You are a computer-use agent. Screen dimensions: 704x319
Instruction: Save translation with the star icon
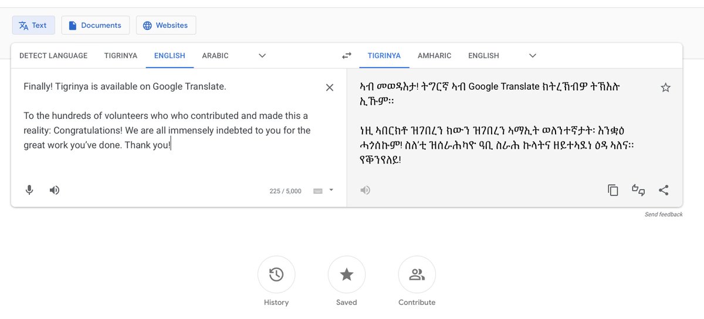coord(665,87)
